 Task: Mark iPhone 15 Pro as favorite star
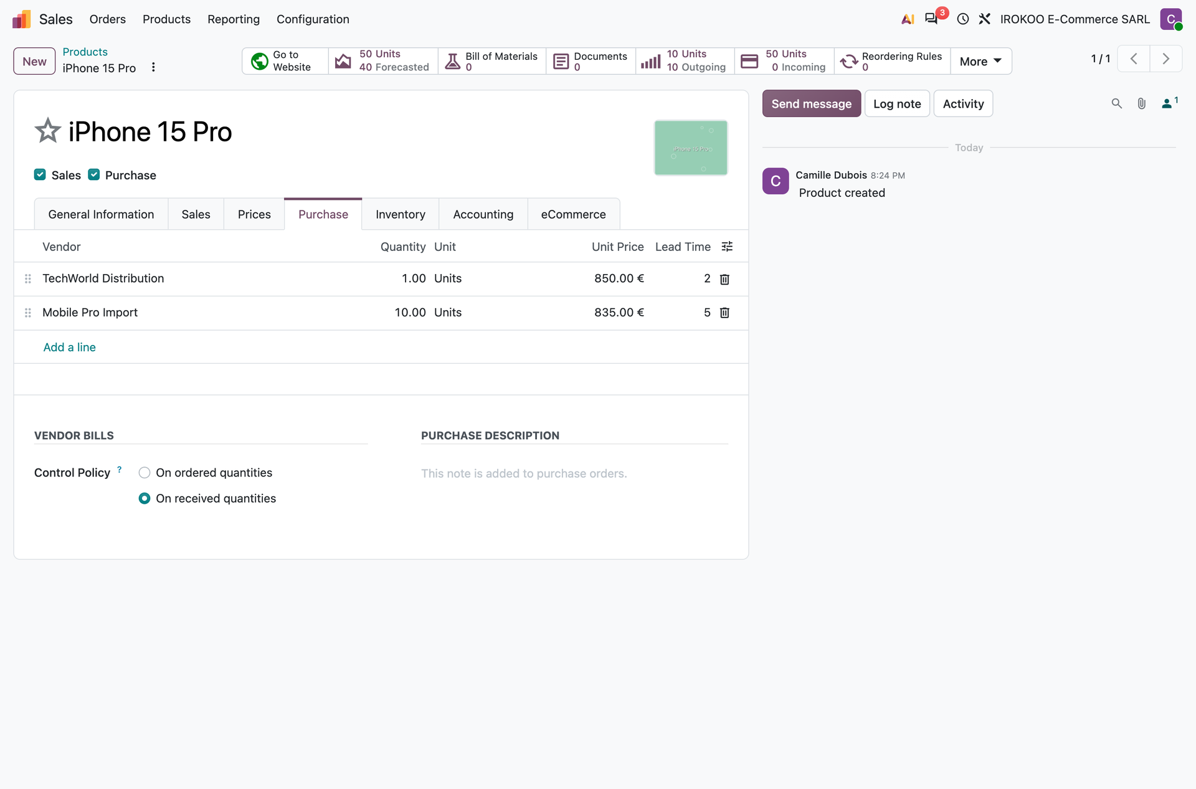[48, 131]
